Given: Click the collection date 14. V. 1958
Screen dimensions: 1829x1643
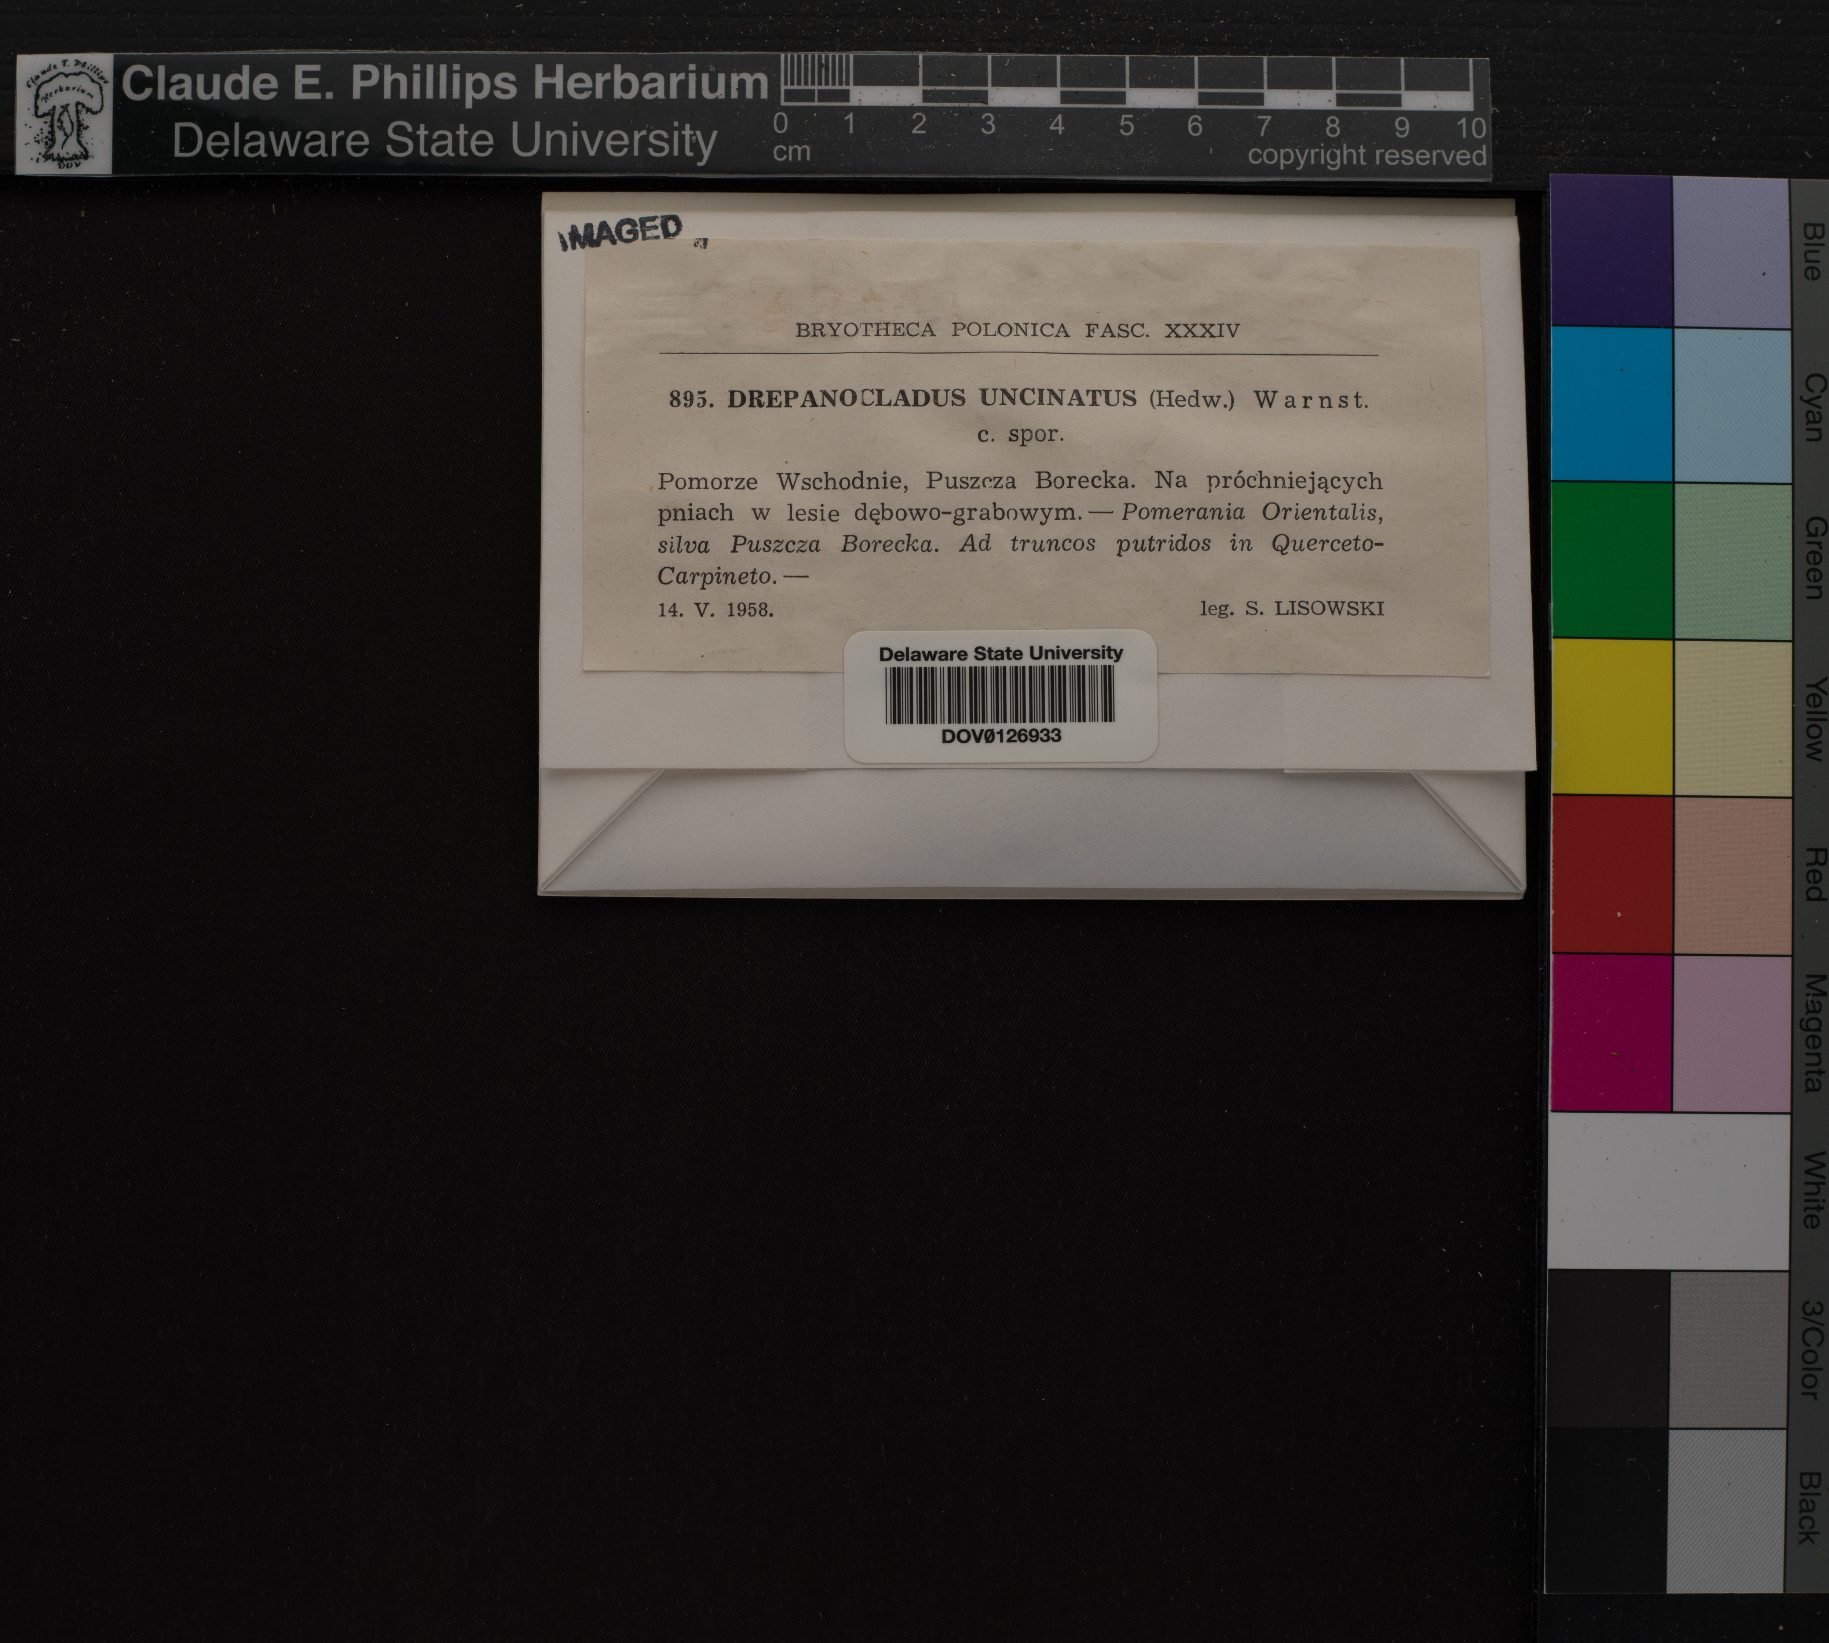Looking at the screenshot, I should 715,610.
